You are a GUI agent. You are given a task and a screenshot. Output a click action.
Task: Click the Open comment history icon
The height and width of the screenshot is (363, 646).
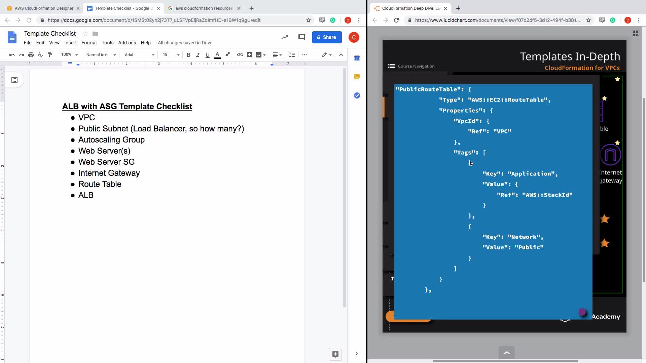tap(301, 37)
